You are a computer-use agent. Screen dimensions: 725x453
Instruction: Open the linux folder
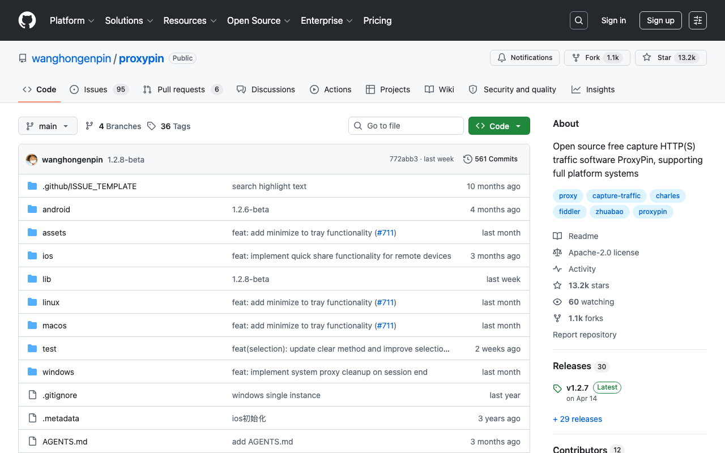pyautogui.click(x=51, y=302)
